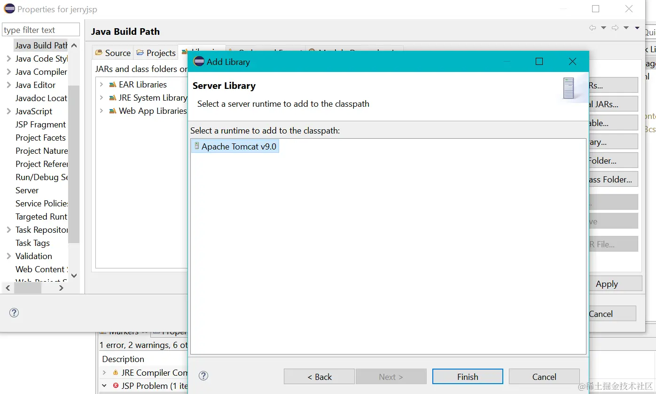
Task: Select Web Content Settings page
Action: (x=41, y=269)
